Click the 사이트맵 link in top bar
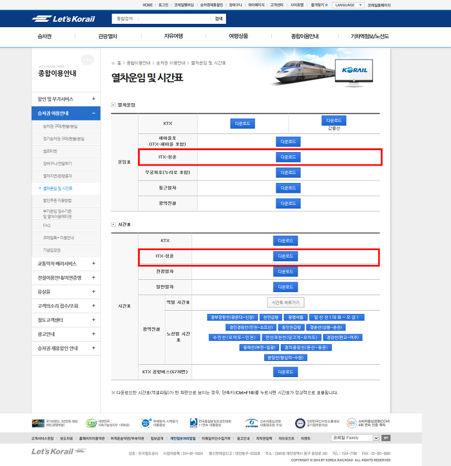 (297, 5)
